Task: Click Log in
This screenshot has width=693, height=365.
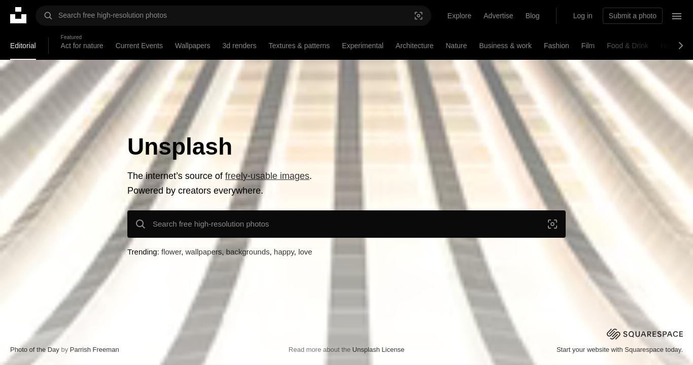Action: [582, 16]
